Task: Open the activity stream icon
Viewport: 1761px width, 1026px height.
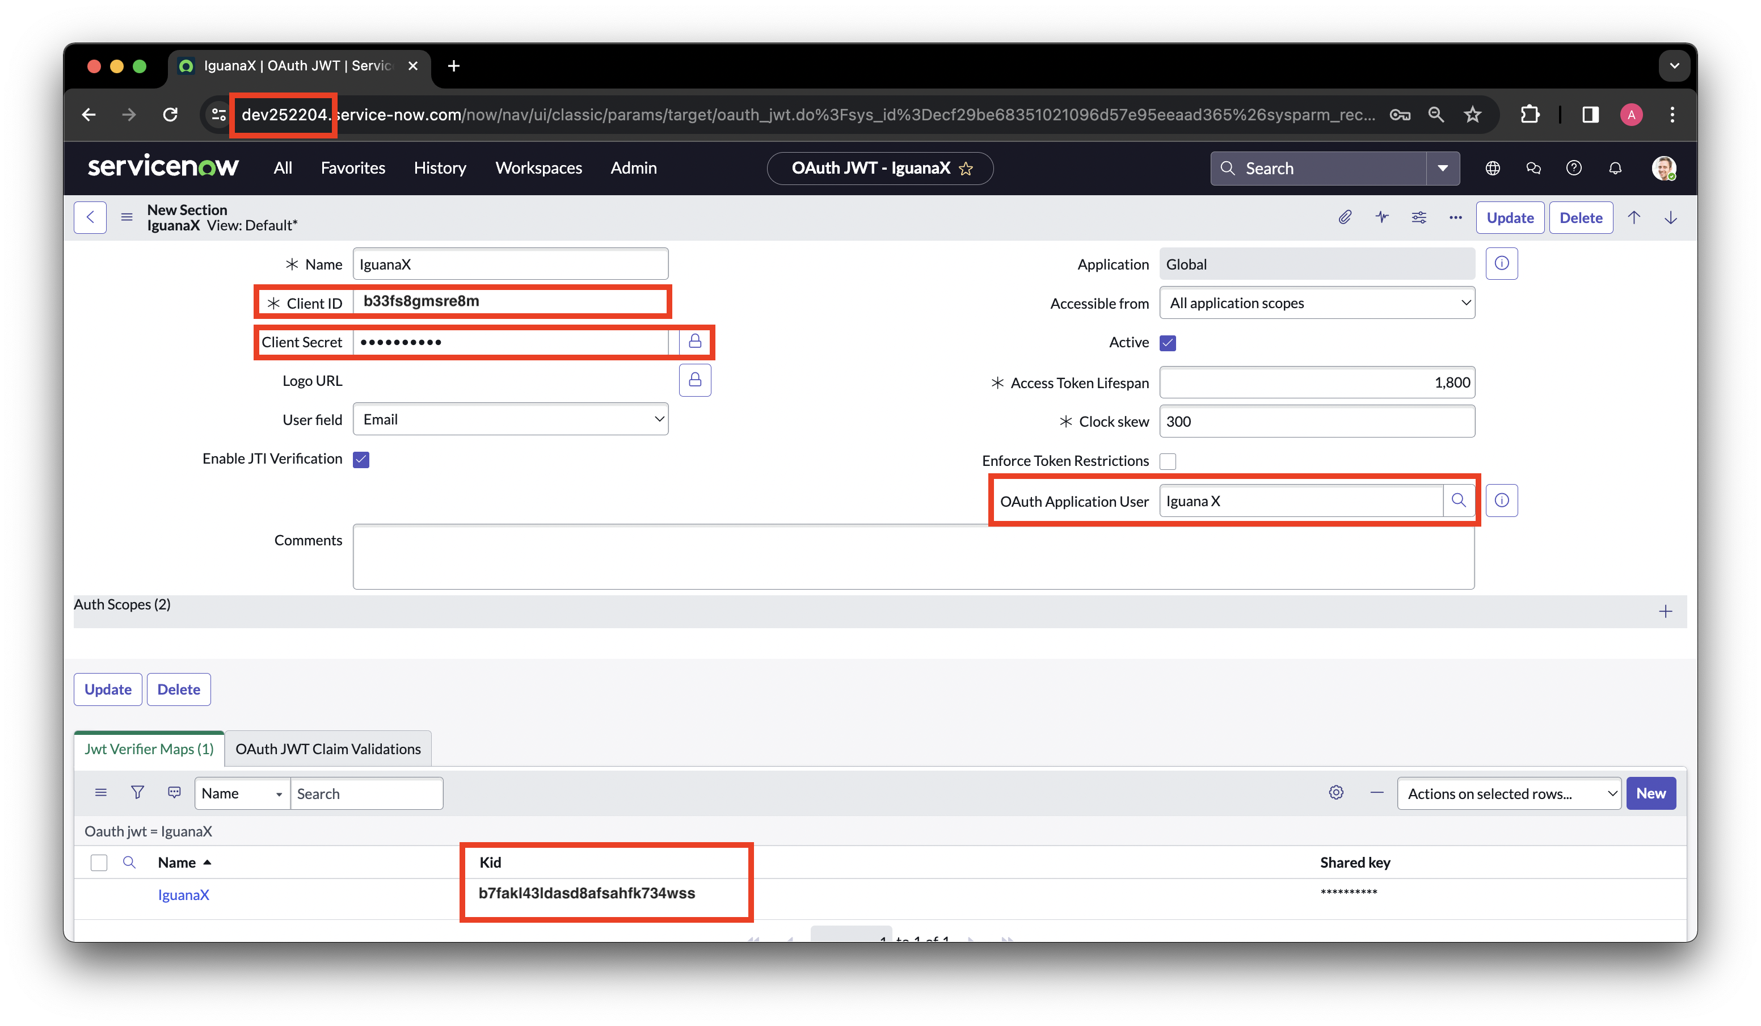Action: (x=1381, y=217)
